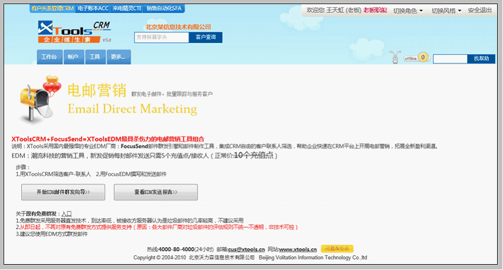Viewport: 503px width, 270px height.
Task: Click the customer pinyin search input field
Action: click(x=161, y=37)
